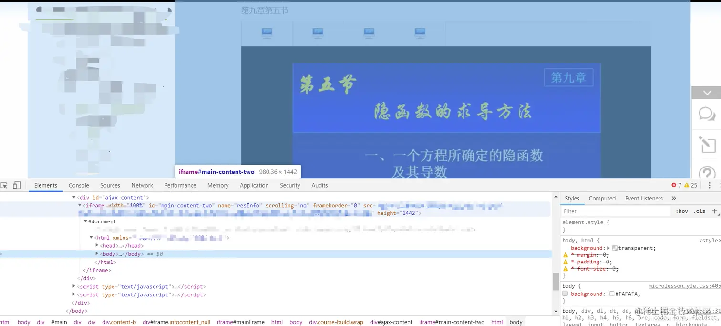Uncheck the strikethrough background: #FAFAFA property
This screenshot has width=721, height=326.
pos(565,294)
